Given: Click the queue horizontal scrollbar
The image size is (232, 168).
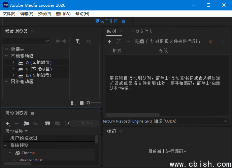Looking at the screenshot, I should (133, 115).
